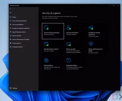Click the Account protection tile title
This screenshot has width=122, height=101.
pyautogui.click(x=72, y=33)
